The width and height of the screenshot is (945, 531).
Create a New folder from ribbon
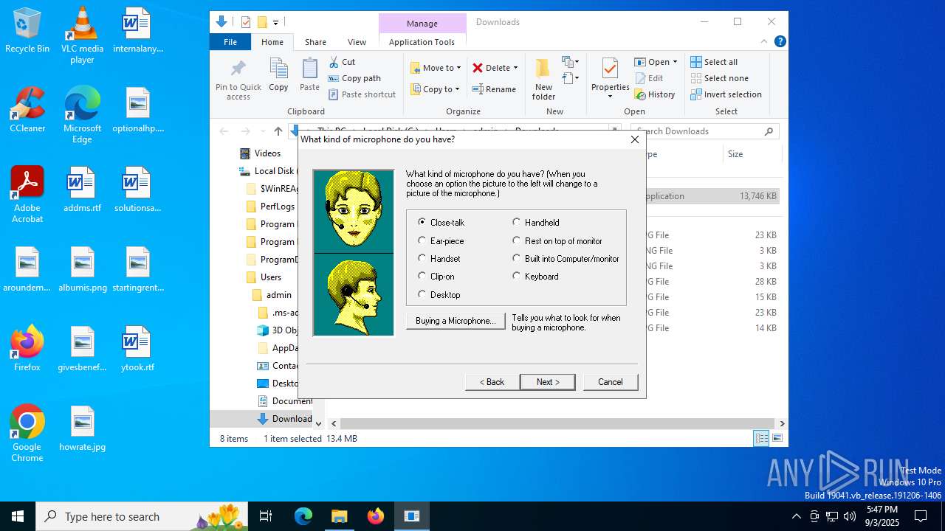(x=543, y=80)
